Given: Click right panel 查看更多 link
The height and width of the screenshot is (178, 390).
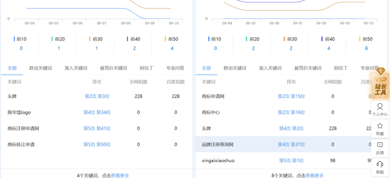Looking at the screenshot, I should (315, 176).
